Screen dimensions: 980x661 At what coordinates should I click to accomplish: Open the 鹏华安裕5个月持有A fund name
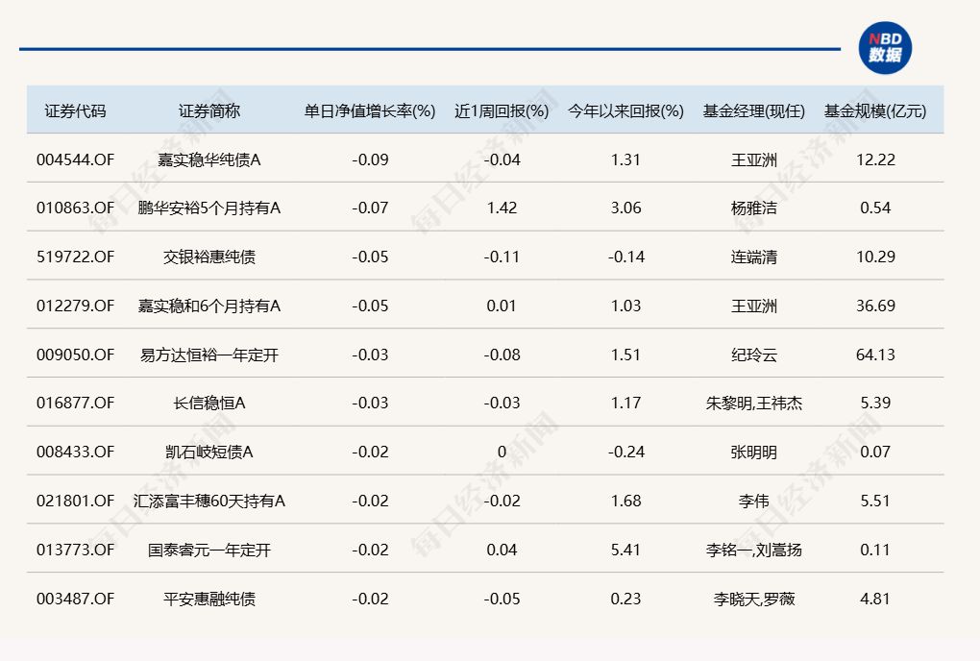209,208
